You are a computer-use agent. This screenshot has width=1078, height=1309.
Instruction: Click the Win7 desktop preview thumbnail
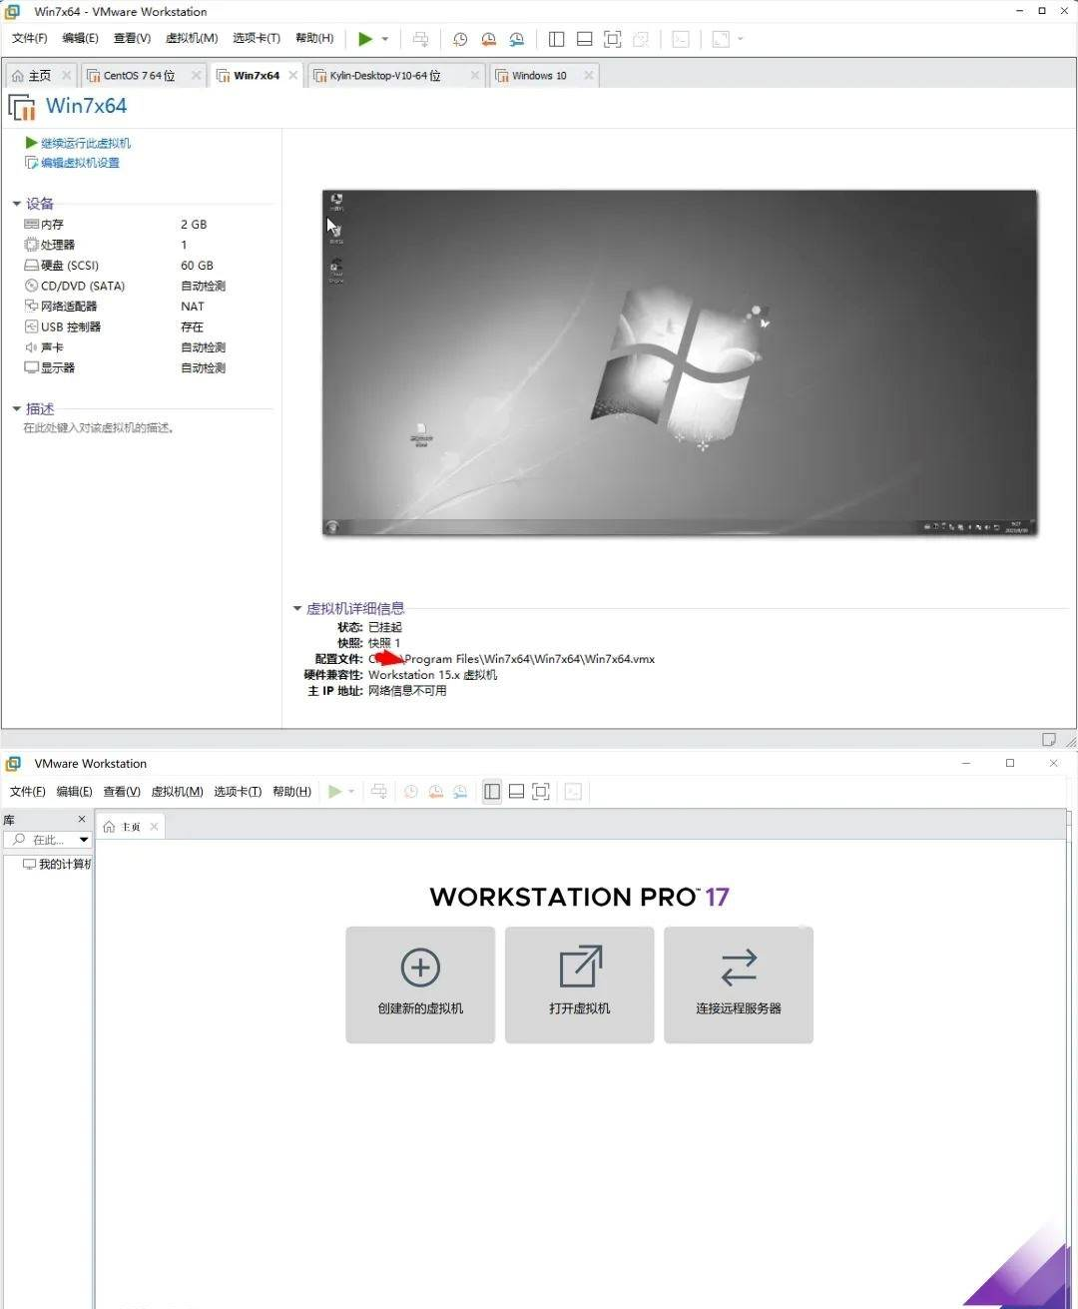click(x=680, y=362)
